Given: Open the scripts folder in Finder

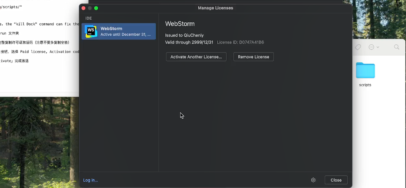Looking at the screenshot, I should point(365,70).
